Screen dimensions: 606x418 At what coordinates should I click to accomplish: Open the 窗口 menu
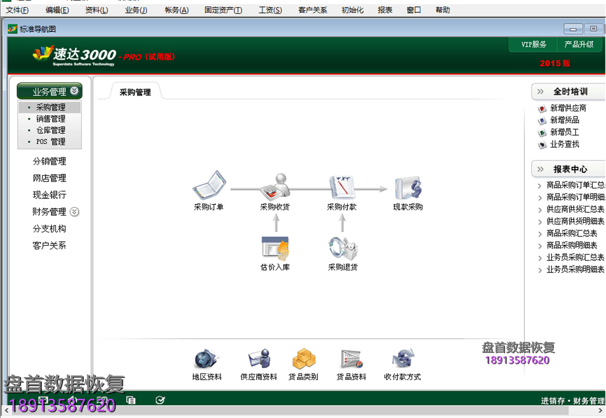click(414, 10)
